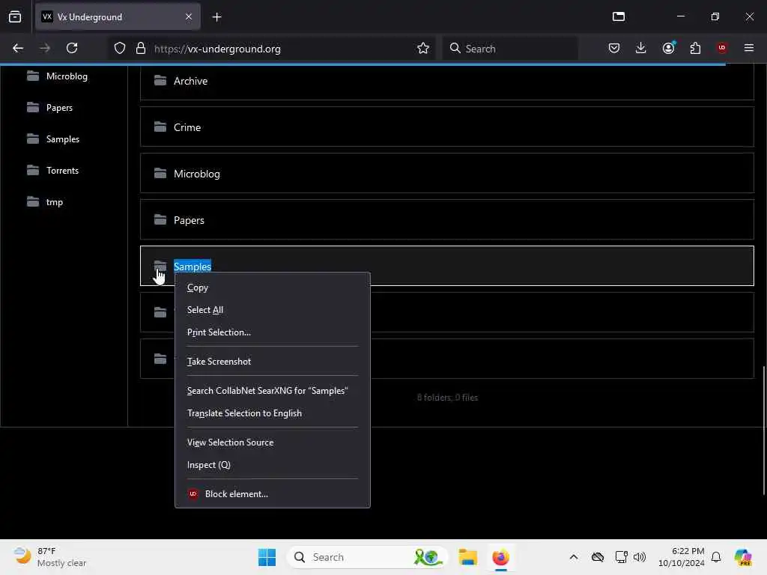Click the main Microblog row folder icon

(x=160, y=173)
